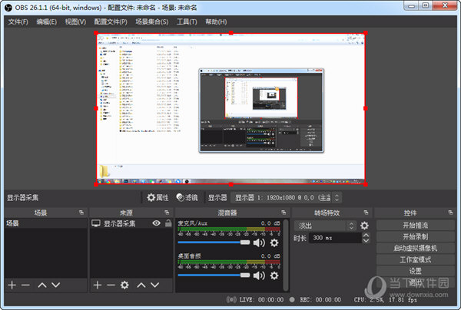Click the 开始录制 button
461x310 pixels.
coord(415,237)
